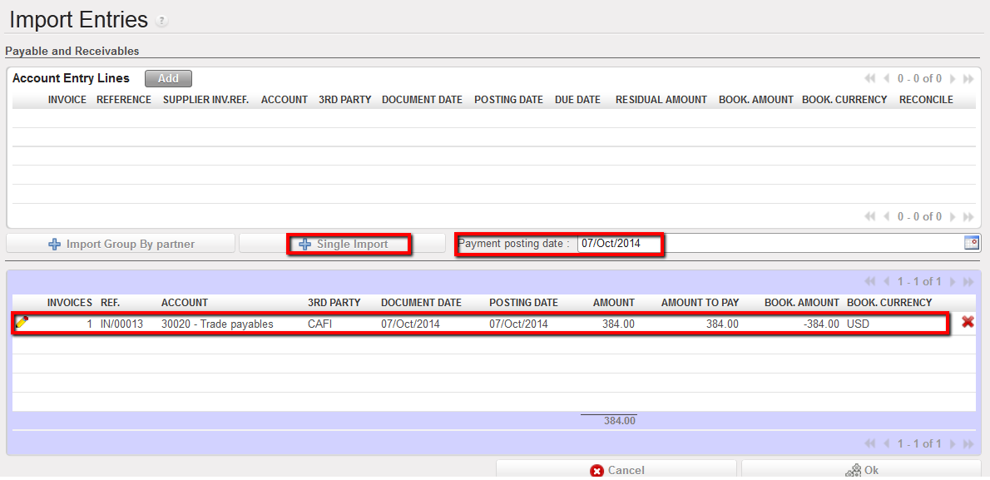
Task: Delete the IN/00013 line with red X
Action: click(968, 322)
